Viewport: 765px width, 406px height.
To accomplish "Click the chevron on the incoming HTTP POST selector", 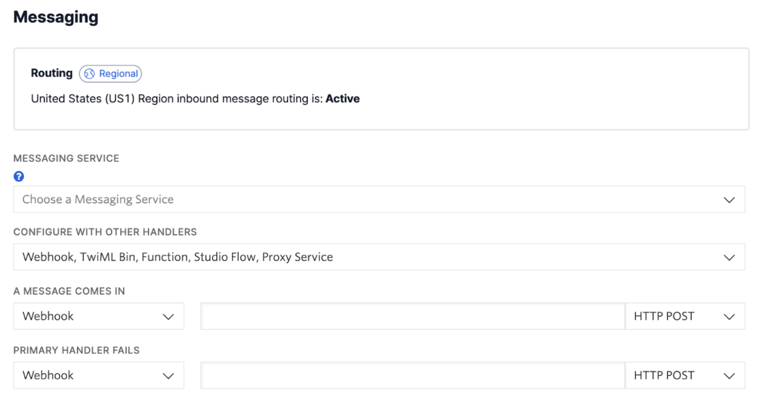I will pyautogui.click(x=729, y=316).
